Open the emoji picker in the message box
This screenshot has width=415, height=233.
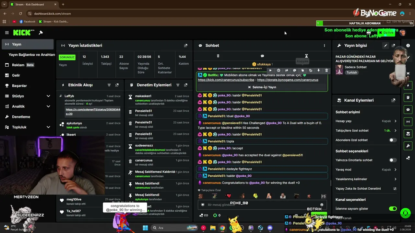tap(322, 205)
